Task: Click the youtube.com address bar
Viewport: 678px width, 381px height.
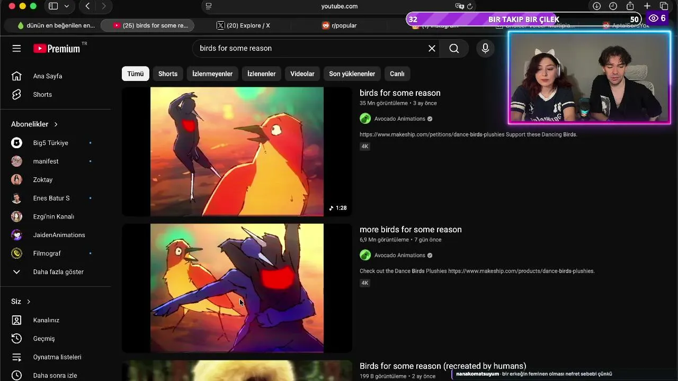Action: coord(340,6)
